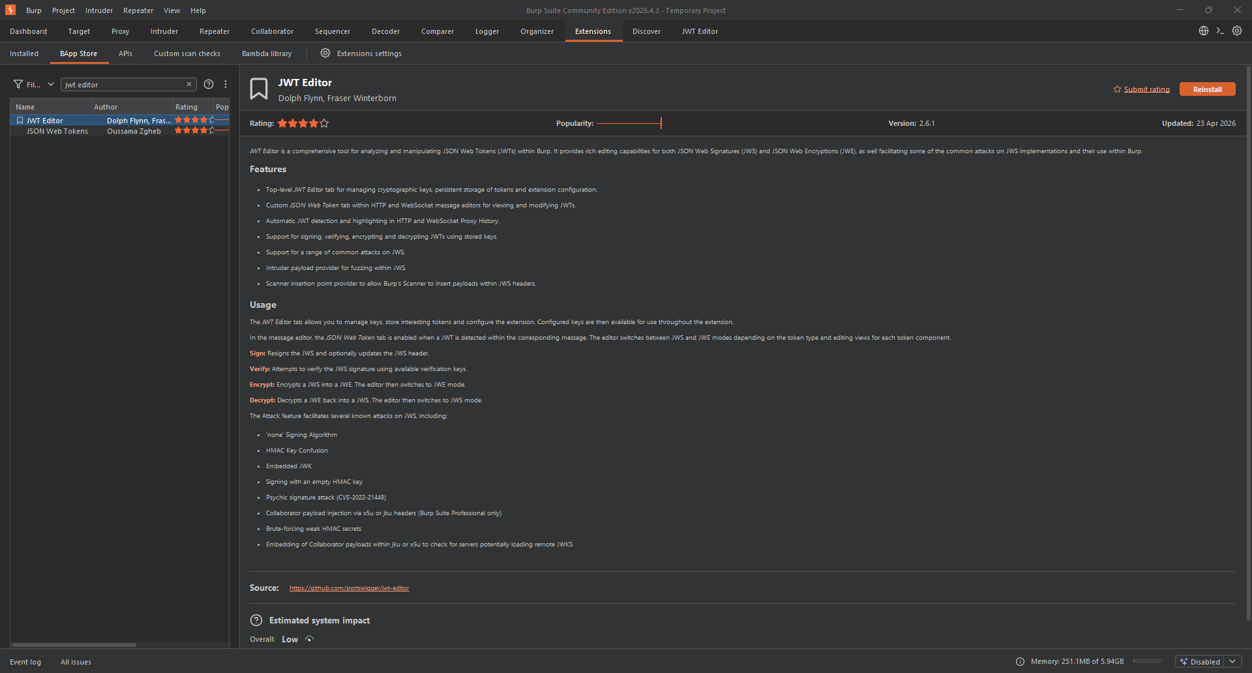
Task: Open the terminal prompt icon in top bar
Action: tap(1220, 31)
